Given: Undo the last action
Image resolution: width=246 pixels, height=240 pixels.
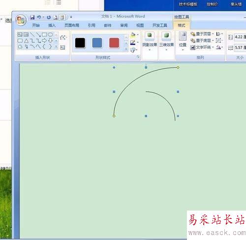Looking at the screenshot, I should tap(39, 17).
